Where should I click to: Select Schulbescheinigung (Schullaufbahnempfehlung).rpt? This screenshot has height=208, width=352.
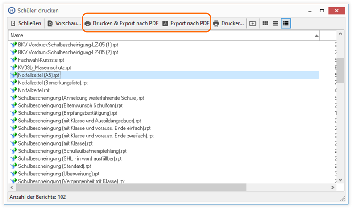(x=72, y=151)
